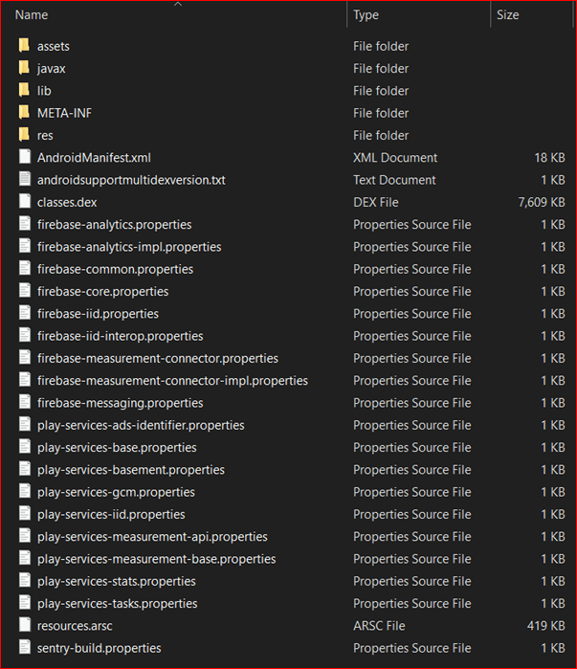Sort by the Name column header
This screenshot has width=577, height=669.
point(32,15)
